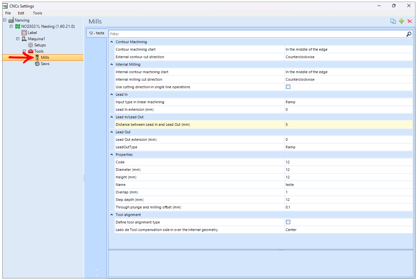Edit the Step depth (mm) value
This screenshot has width=418, height=280.
coord(349,200)
